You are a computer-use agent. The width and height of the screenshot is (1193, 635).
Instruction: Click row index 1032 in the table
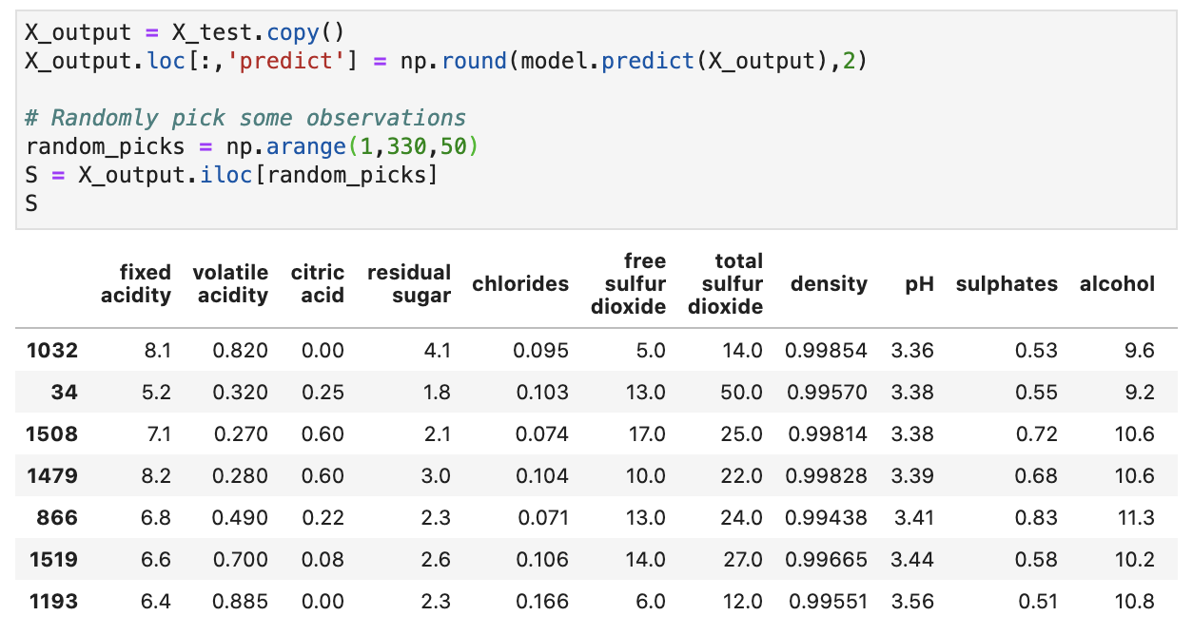click(52, 351)
